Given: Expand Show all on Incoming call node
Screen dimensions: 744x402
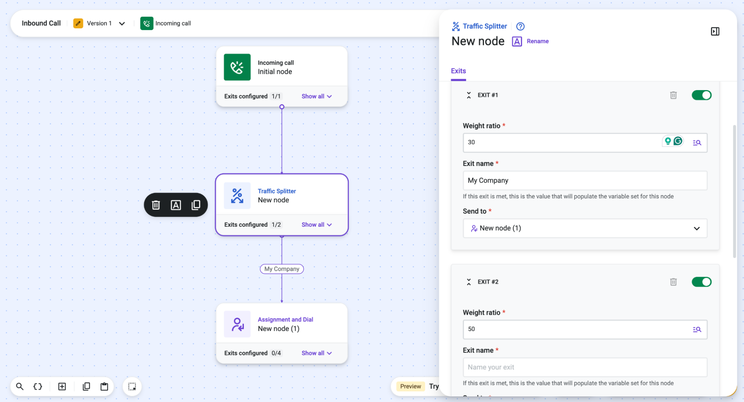Looking at the screenshot, I should coord(316,96).
